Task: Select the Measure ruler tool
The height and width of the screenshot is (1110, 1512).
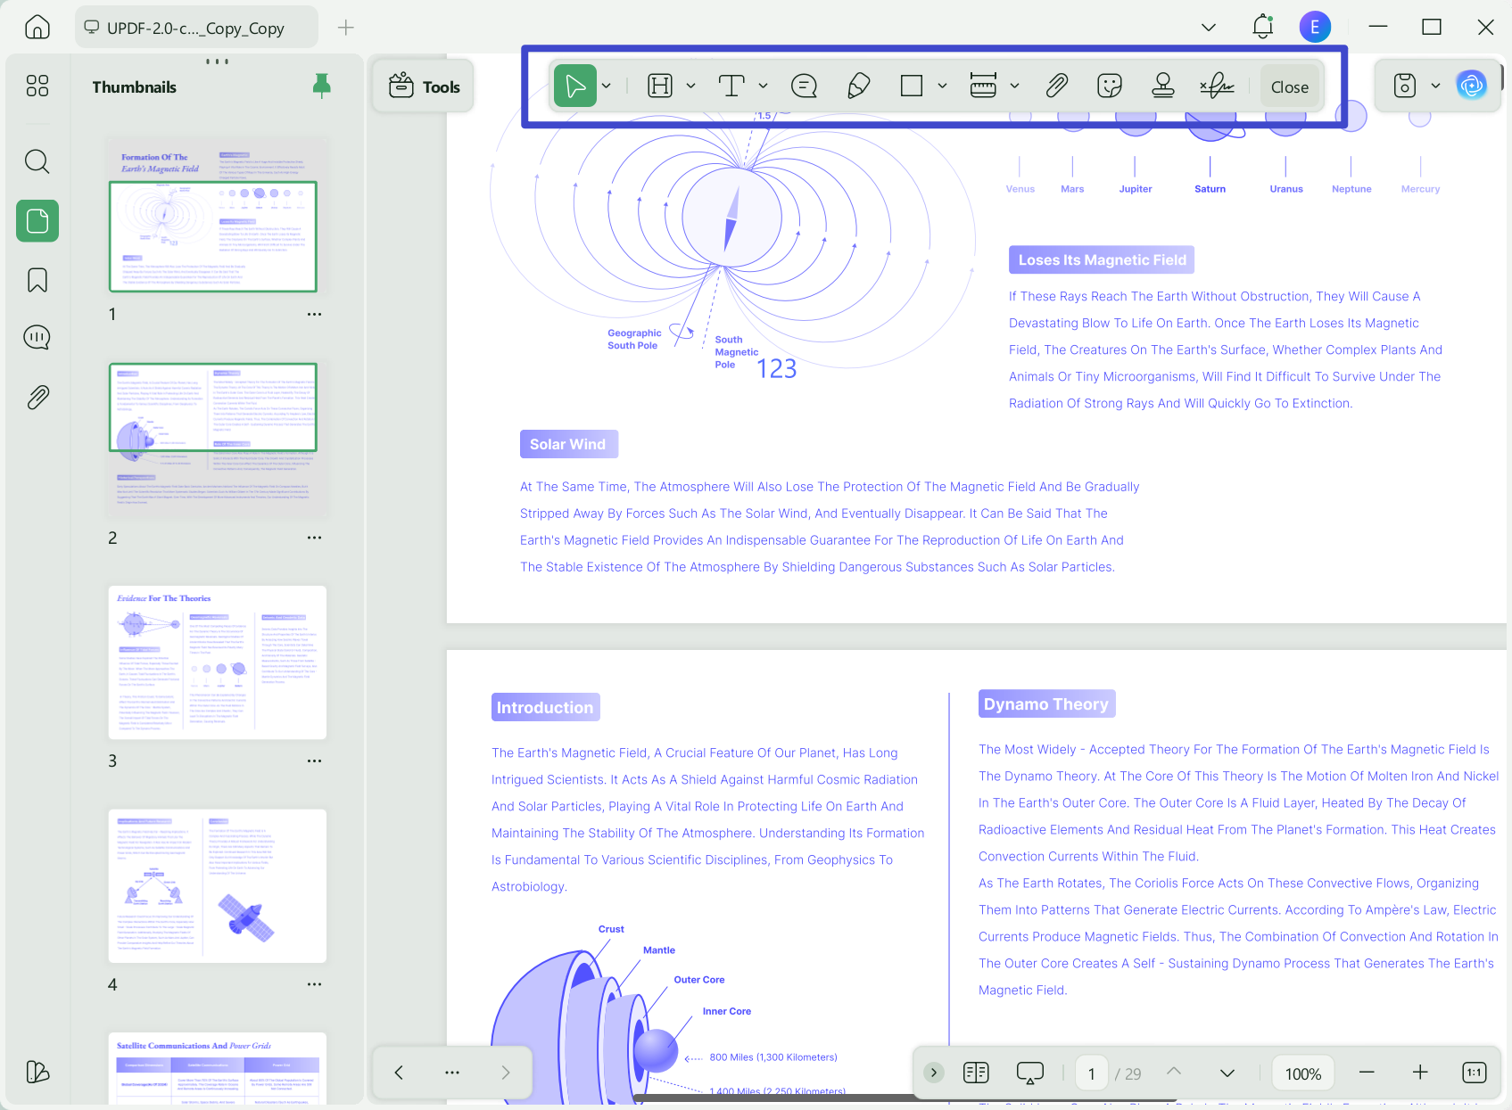Action: 983,86
